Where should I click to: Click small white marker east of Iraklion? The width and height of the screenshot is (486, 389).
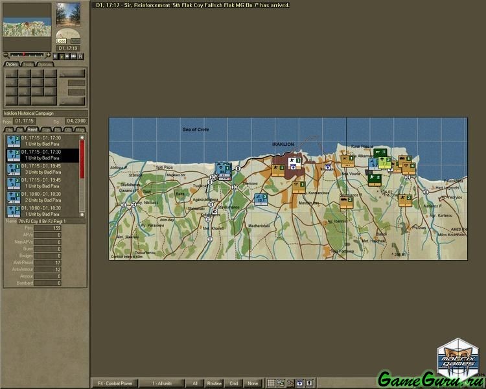point(328,167)
